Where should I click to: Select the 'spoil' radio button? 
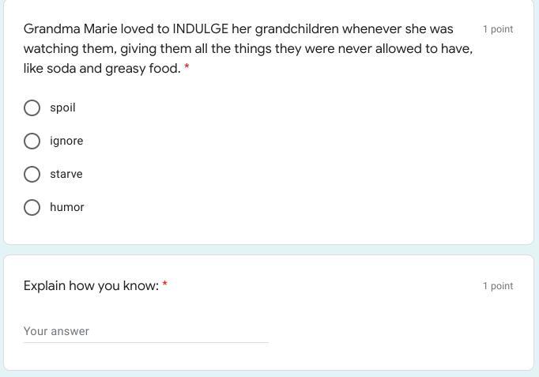point(32,107)
